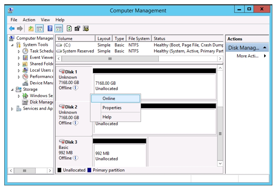Screen dimensions: 277x190
Task: Collapse the System Tools tree node
Action: point(12,45)
